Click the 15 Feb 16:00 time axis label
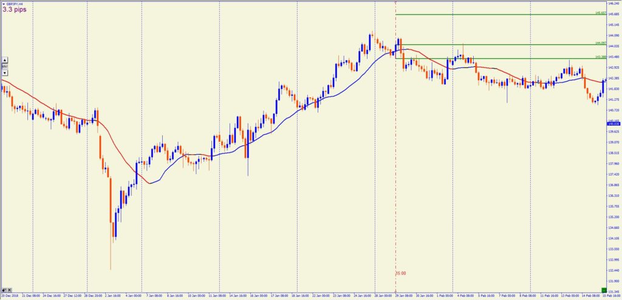 611,296
